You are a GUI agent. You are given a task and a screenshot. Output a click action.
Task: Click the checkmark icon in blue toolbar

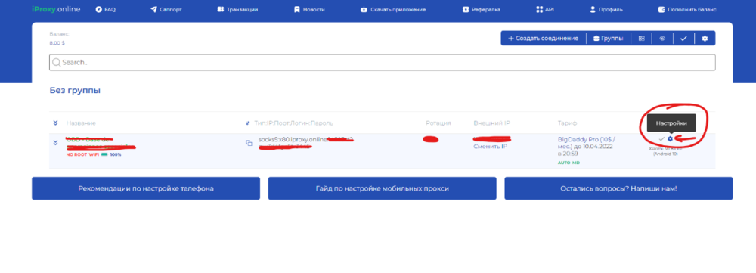point(683,38)
